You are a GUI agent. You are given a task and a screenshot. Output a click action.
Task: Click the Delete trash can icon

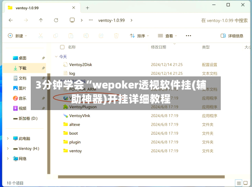pyautogui.click(x=116, y=36)
